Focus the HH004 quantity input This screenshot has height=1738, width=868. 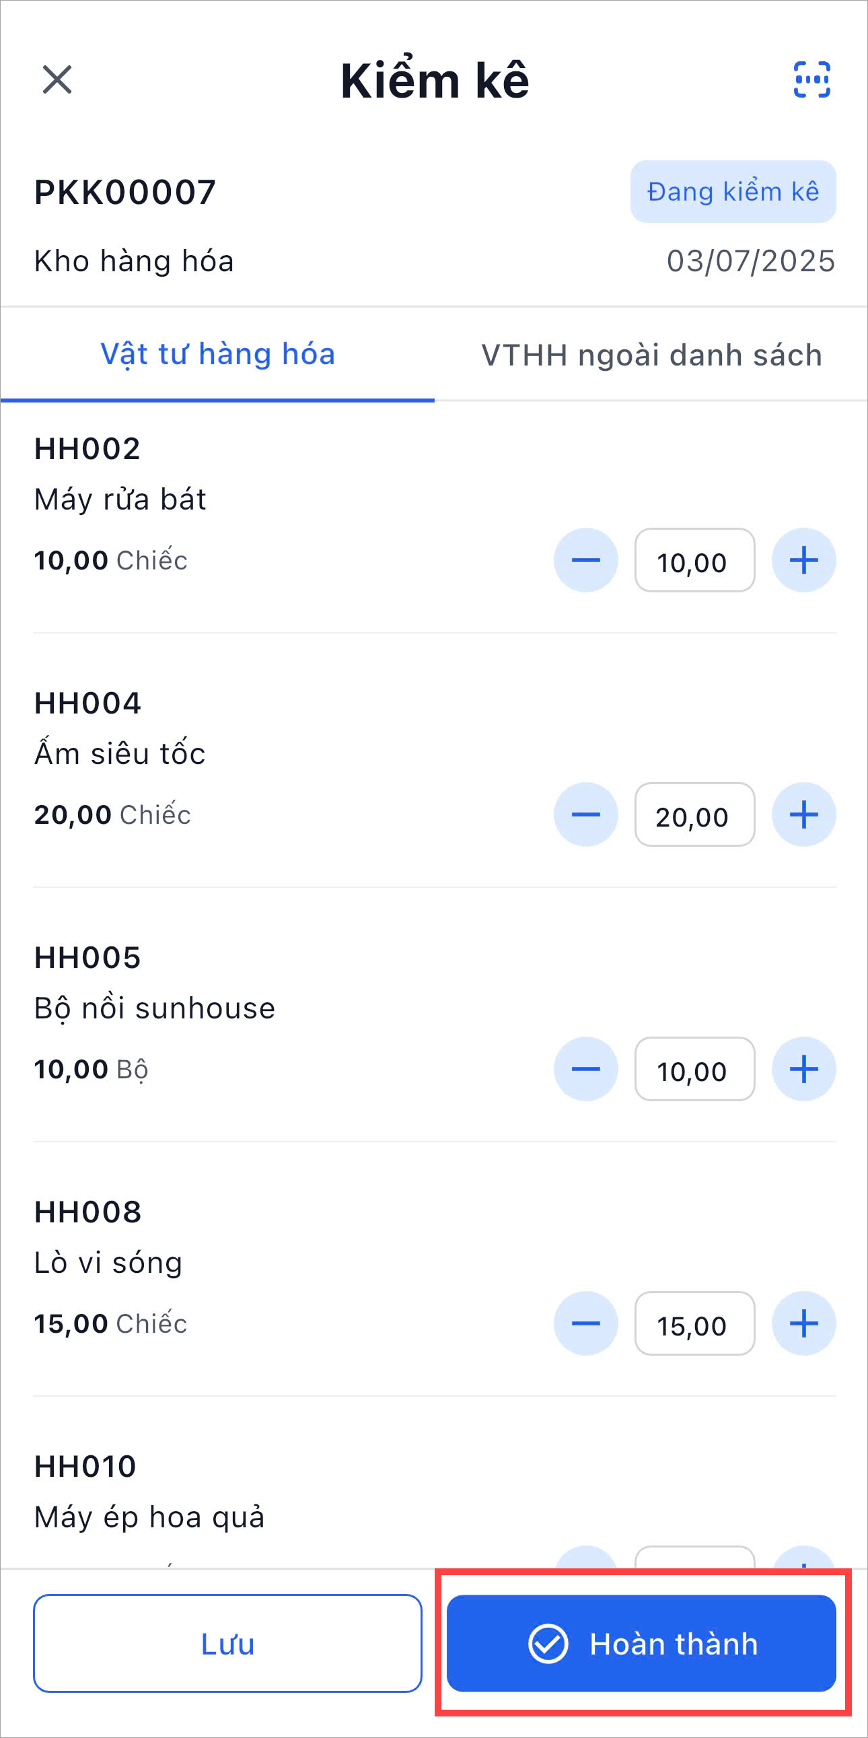coord(694,814)
